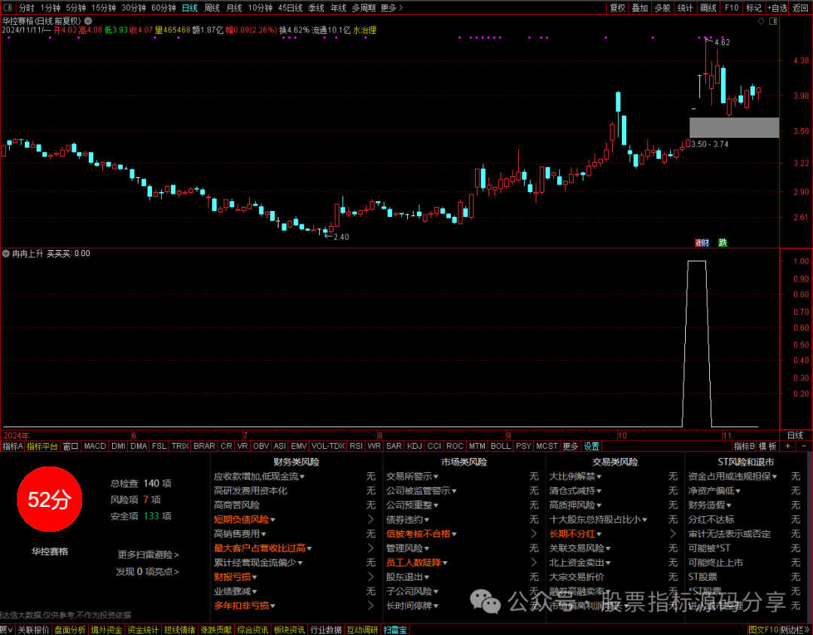813x635 pixels.
Task: Select the KDJ indicator
Action: (414, 446)
